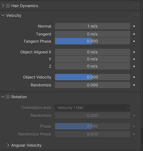
Task: Click the Rotation Randomize animate dot
Action: pos(134,115)
